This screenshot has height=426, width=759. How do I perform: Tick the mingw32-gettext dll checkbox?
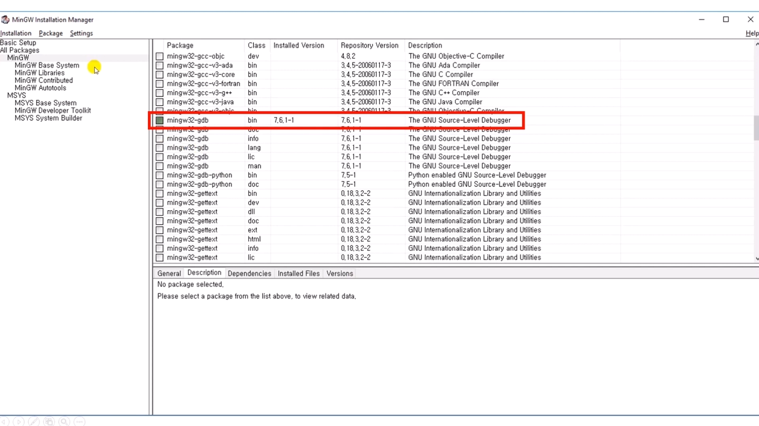pos(160,212)
